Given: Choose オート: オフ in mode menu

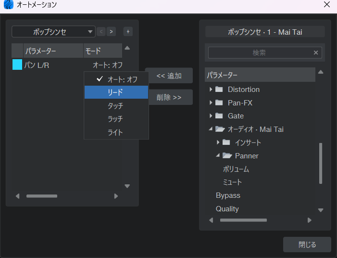Looking at the screenshot, I should click(116, 79).
